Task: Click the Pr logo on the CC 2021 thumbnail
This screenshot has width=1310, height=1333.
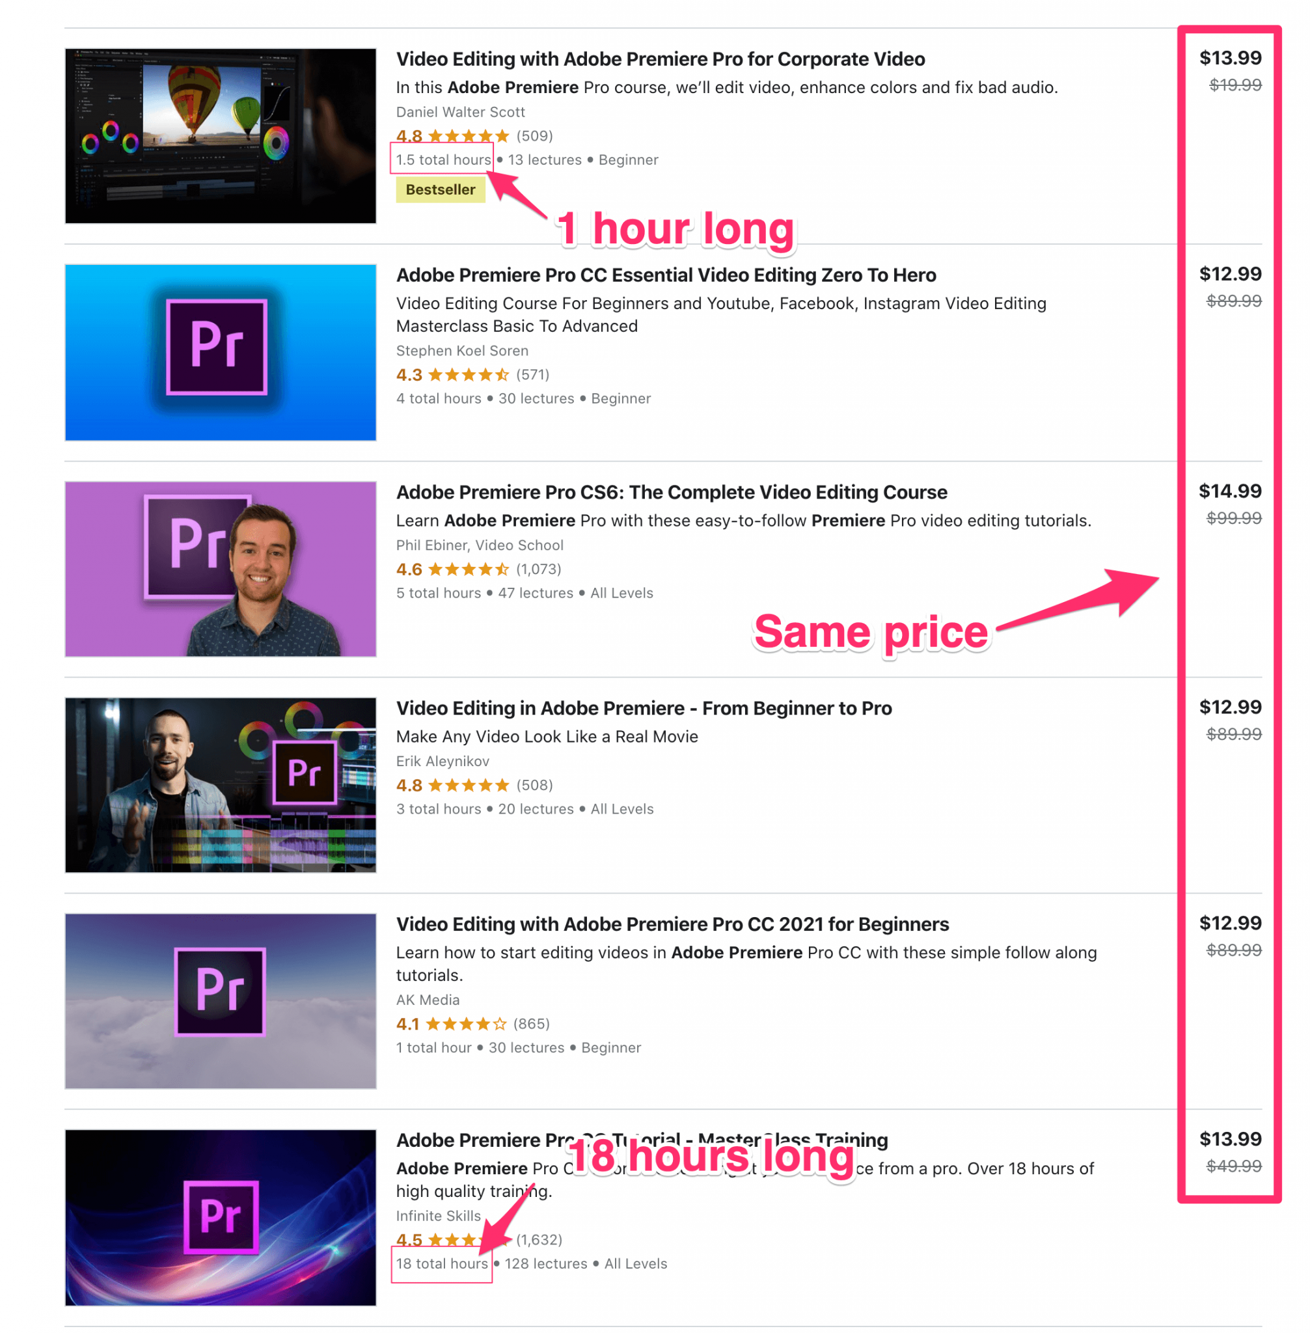Action: click(220, 991)
